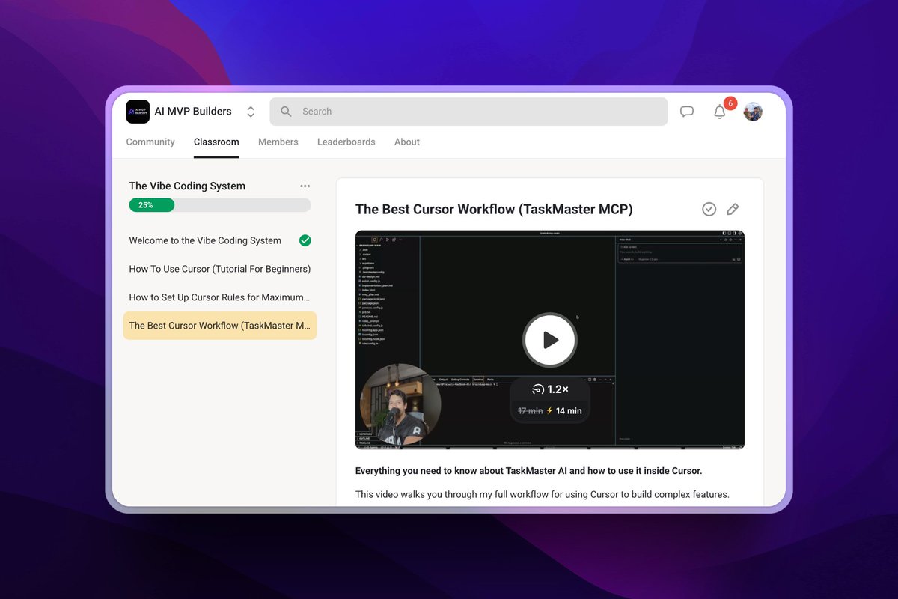This screenshot has width=898, height=599.
Task: Click the 25% course progress bar
Action: (220, 205)
